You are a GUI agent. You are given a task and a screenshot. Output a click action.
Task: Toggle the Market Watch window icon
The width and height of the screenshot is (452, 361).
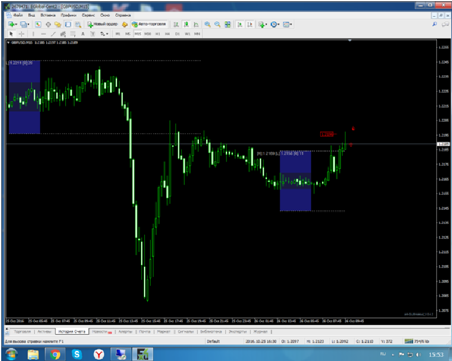click(38, 25)
